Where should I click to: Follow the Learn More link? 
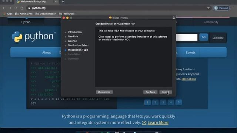158,123
